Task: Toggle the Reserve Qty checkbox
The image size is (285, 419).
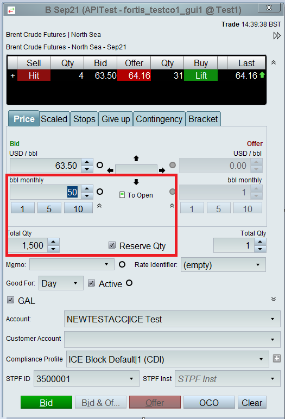Action: click(x=112, y=245)
